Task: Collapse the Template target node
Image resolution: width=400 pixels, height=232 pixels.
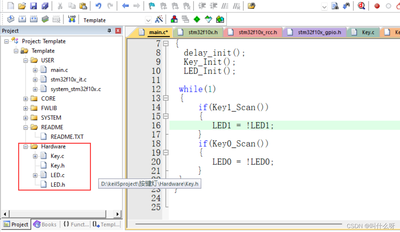Action: tap(16, 51)
